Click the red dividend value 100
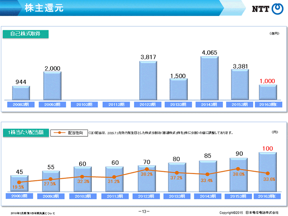The image size is (288, 216). click(x=268, y=148)
